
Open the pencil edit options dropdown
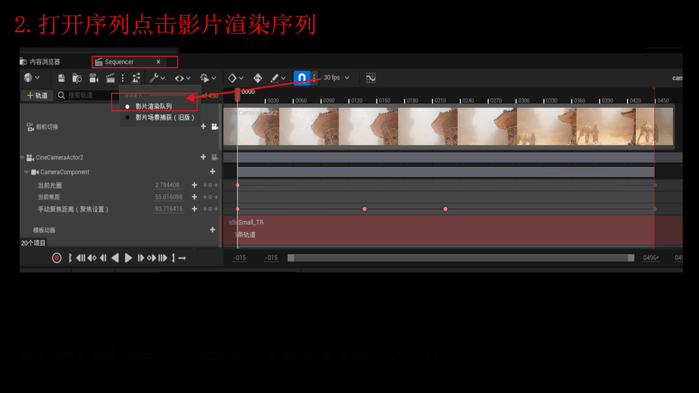(x=278, y=78)
